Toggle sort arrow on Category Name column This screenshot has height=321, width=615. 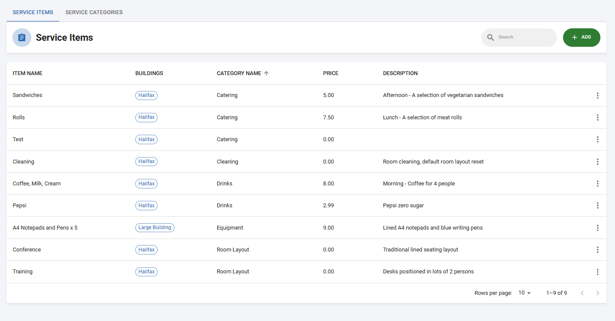point(266,73)
